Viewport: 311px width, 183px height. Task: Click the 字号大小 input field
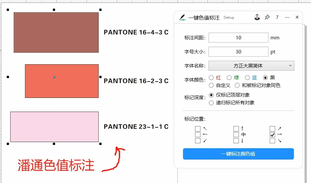(238, 52)
